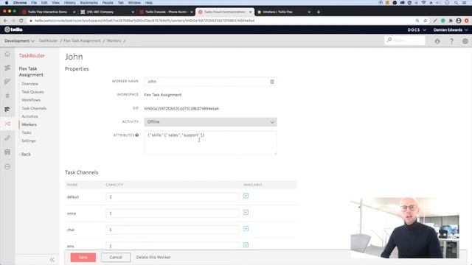Collapse the sidebar with double chevron
Screen dimensions: 472x265
tap(52, 260)
